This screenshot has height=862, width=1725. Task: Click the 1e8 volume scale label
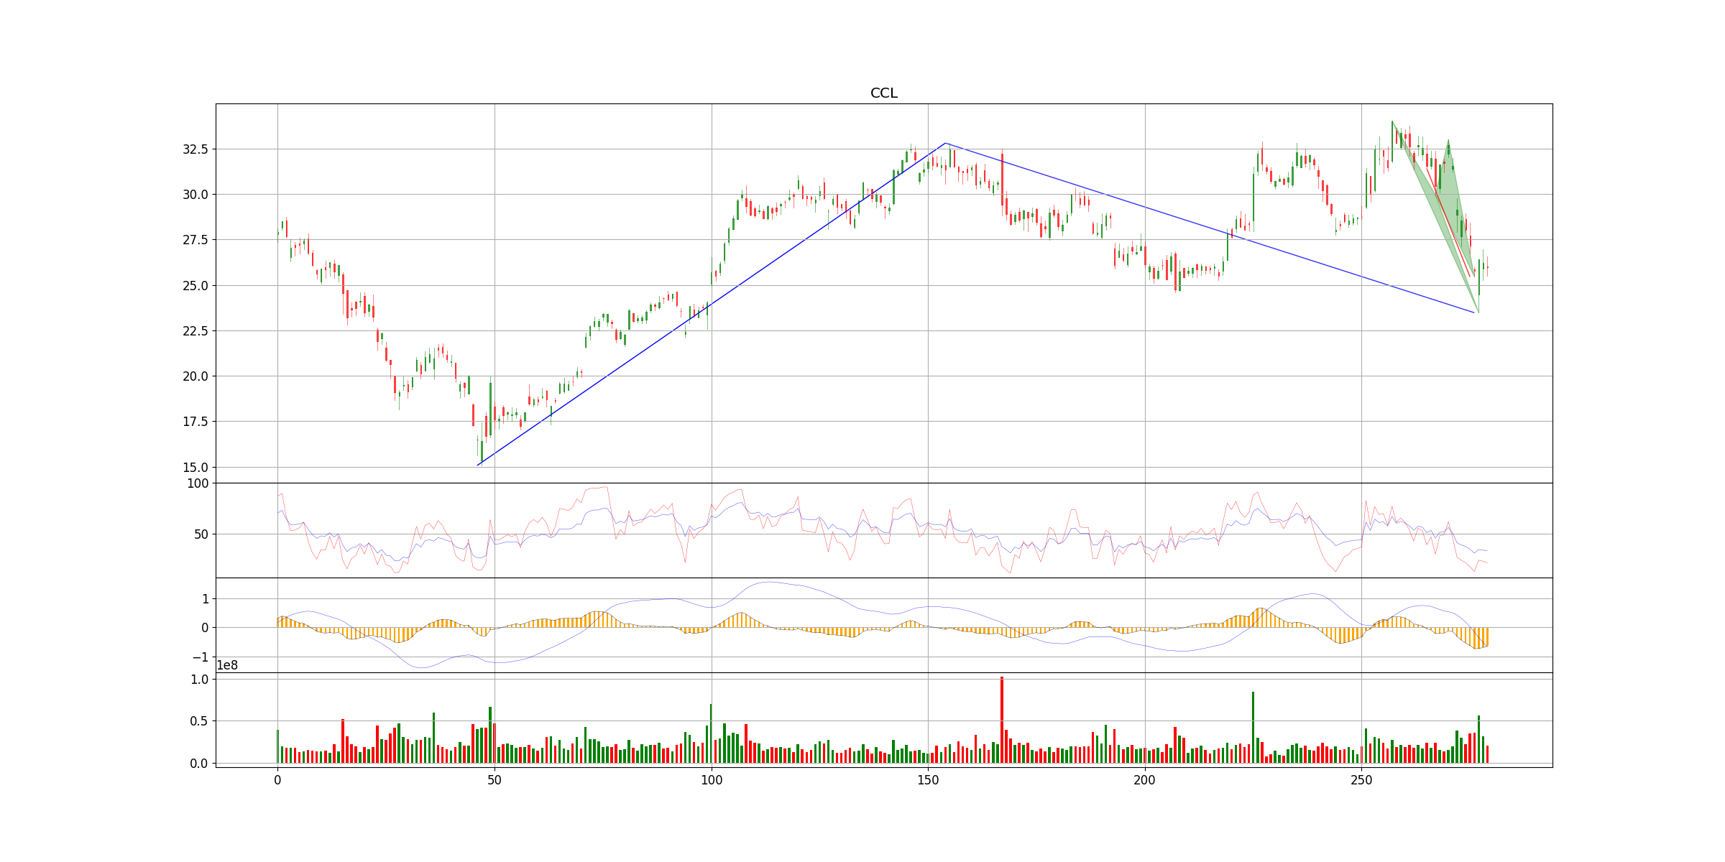(227, 666)
